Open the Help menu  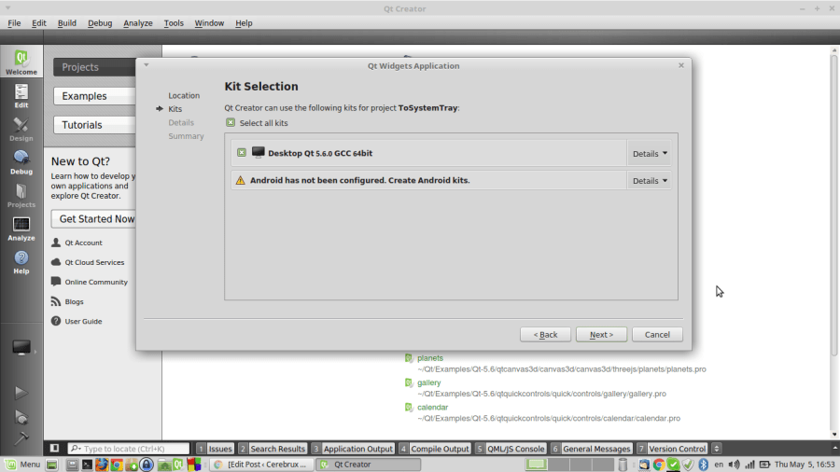(244, 23)
